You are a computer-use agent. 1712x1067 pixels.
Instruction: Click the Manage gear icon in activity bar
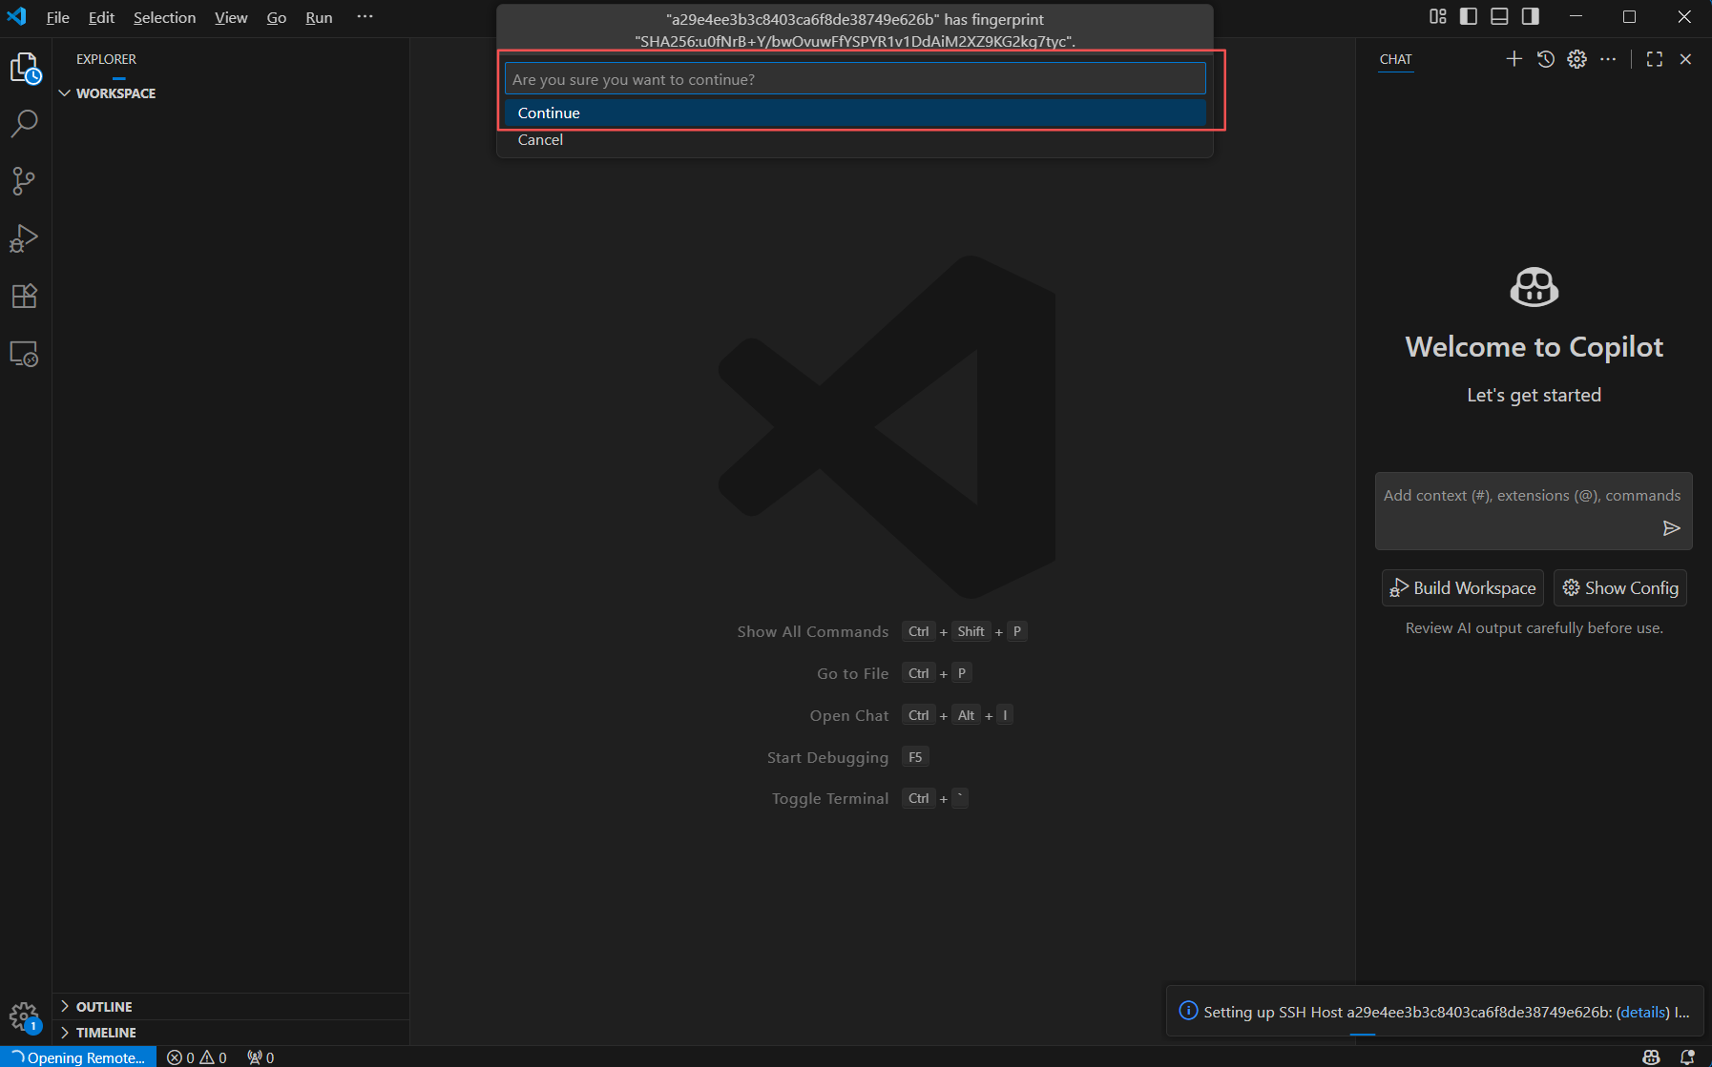pyautogui.click(x=24, y=1016)
